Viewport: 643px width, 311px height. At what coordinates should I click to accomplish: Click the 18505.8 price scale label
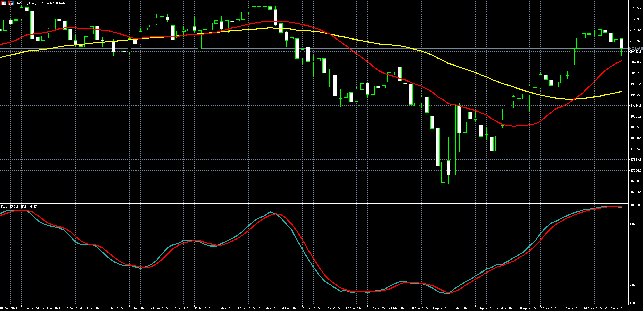point(636,127)
